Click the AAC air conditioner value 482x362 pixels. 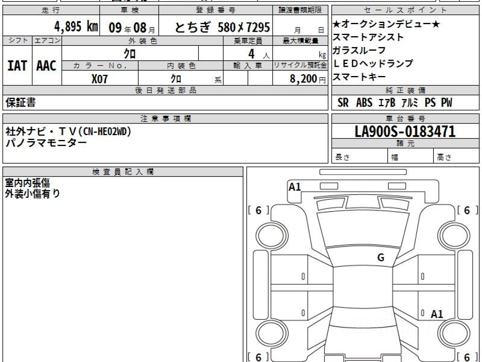click(x=47, y=66)
